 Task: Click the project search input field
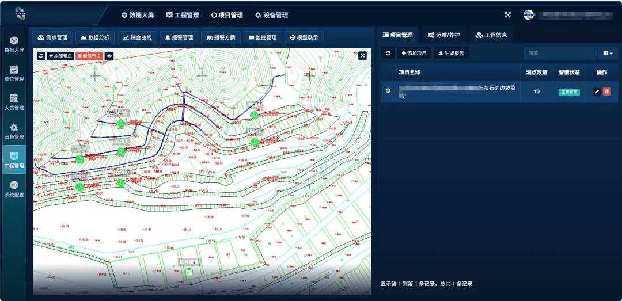point(560,53)
